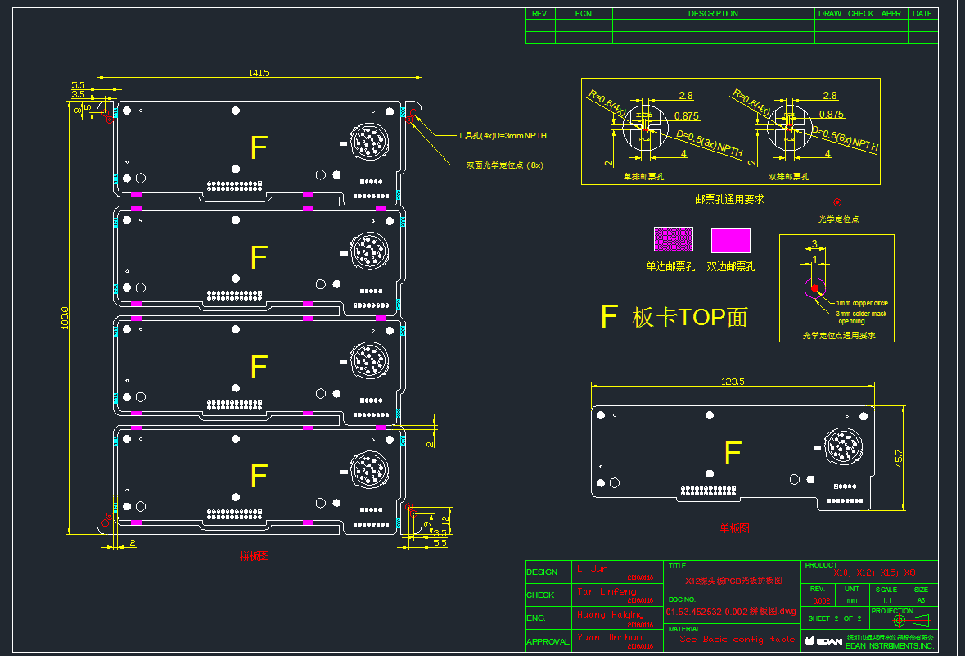Screen dimensions: 965x656
Task: Click the 'ENG.' label in the title block
Action: [535, 618]
